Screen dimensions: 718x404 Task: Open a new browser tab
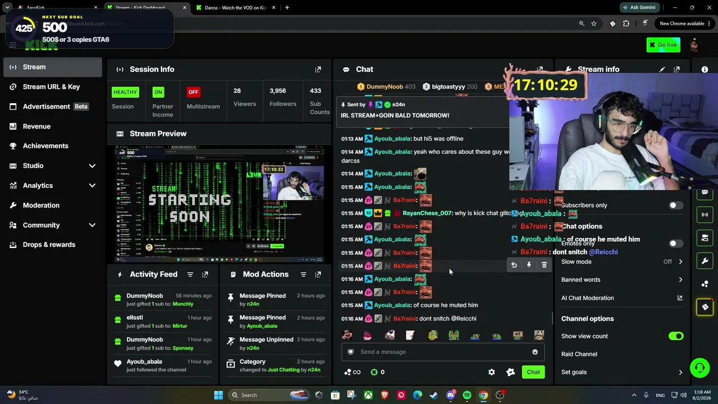[287, 8]
